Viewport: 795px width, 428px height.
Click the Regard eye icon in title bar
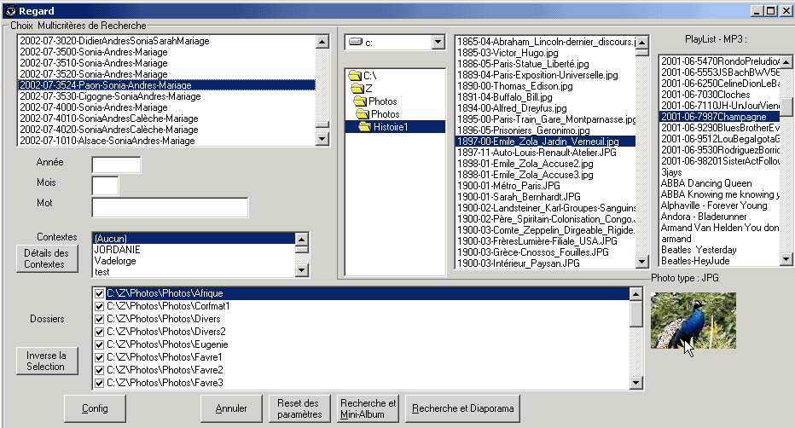[11, 9]
